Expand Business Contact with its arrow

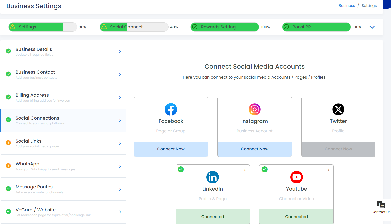coord(120,74)
